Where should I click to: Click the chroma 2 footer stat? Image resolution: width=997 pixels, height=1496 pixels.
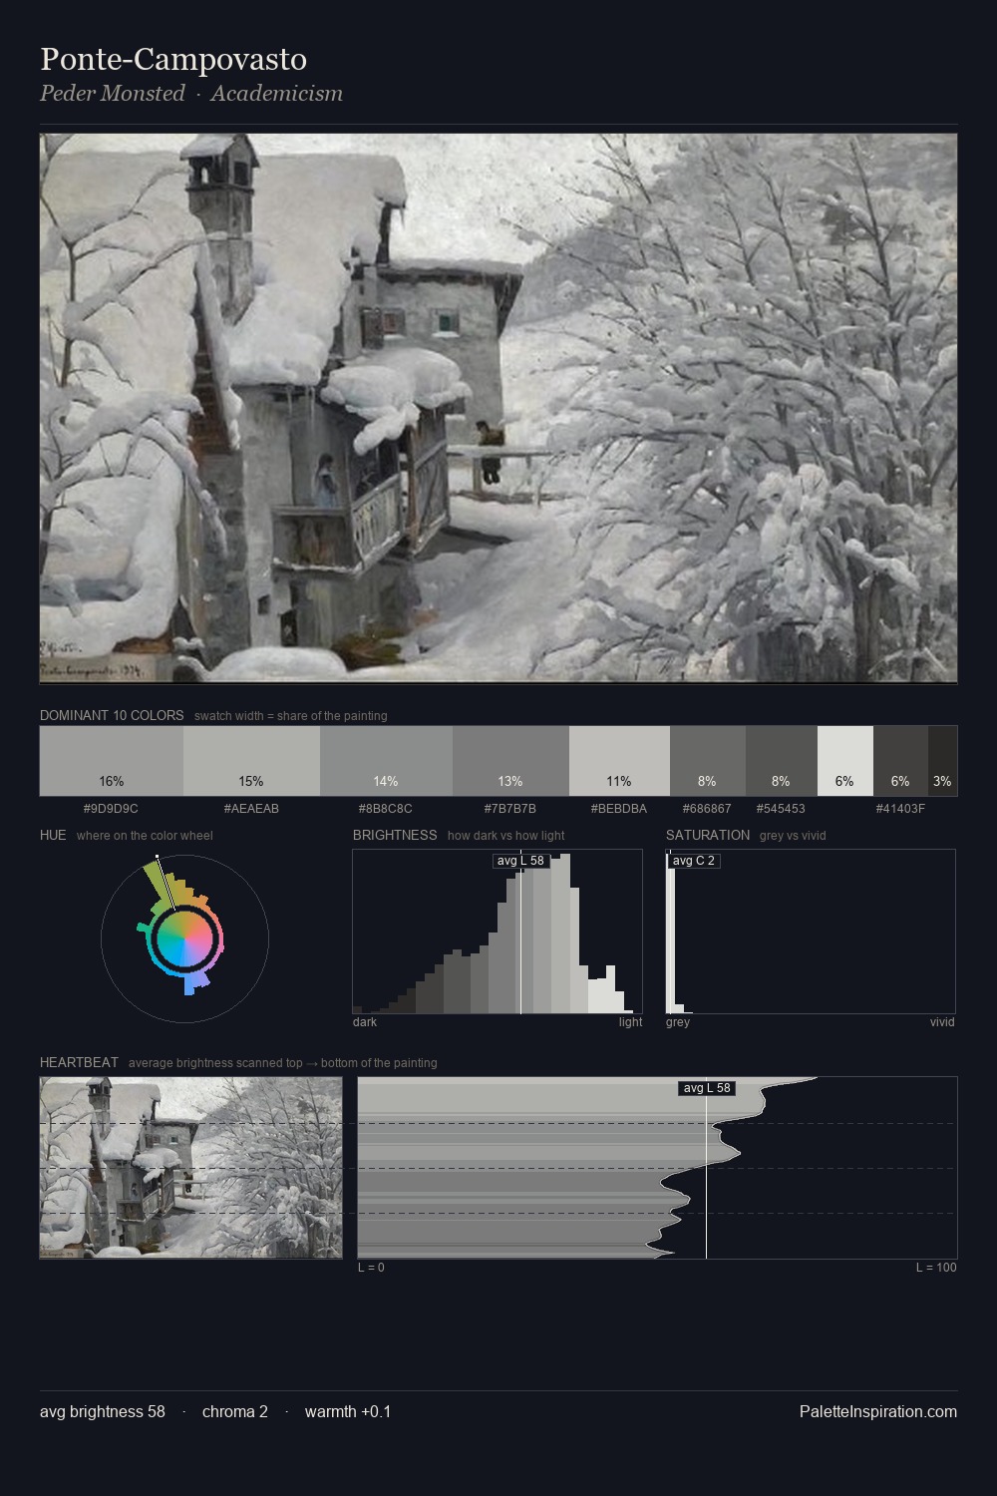point(235,1412)
